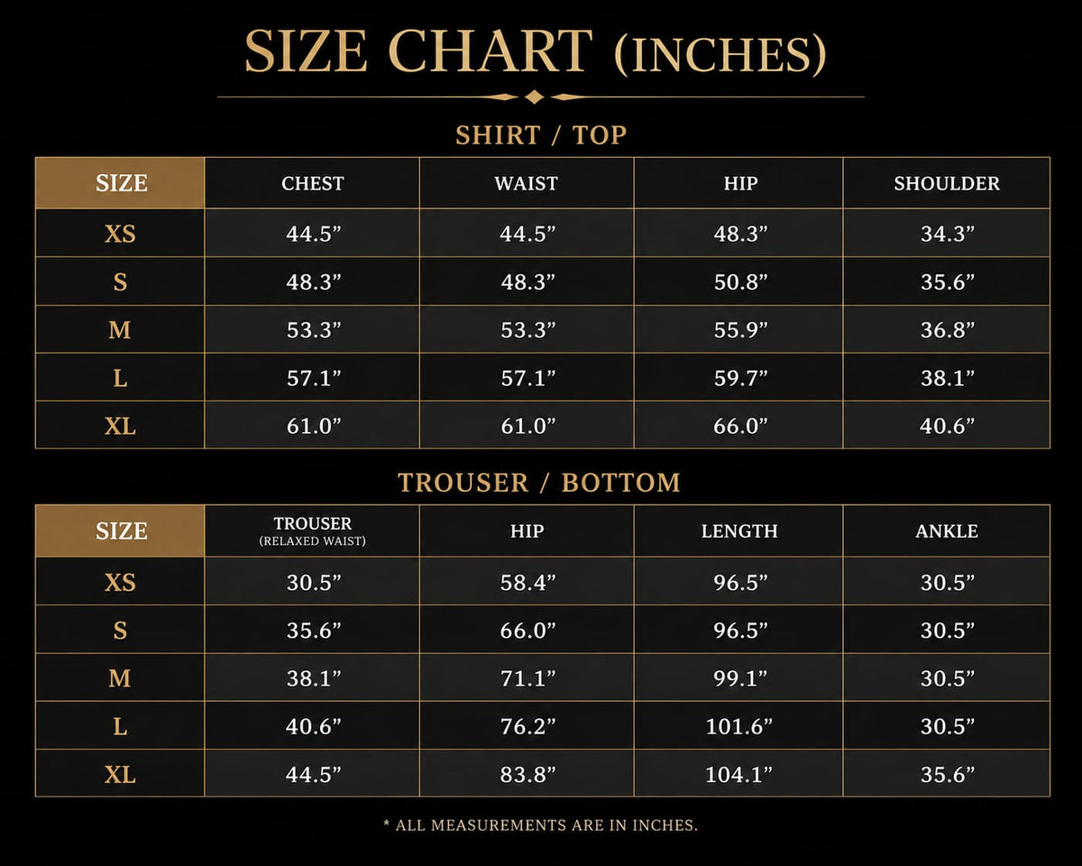
Task: Select the TROUSER / BOTTOM heading
Action: coord(539,483)
